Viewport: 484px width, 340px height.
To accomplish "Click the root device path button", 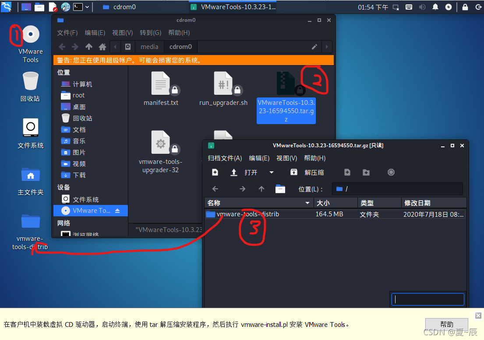I will tap(128, 47).
